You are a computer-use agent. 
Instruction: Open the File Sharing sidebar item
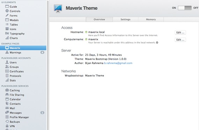pos(23,95)
